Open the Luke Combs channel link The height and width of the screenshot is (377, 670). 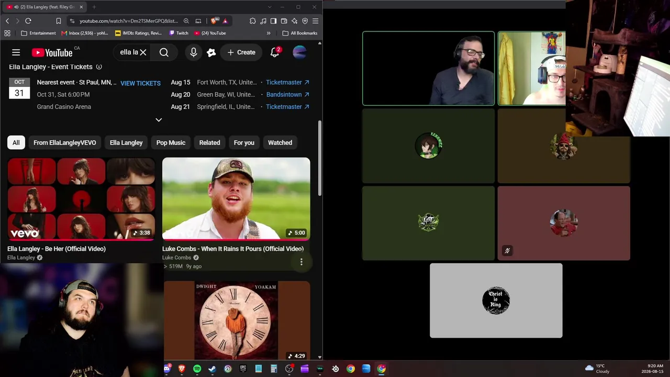pos(176,258)
